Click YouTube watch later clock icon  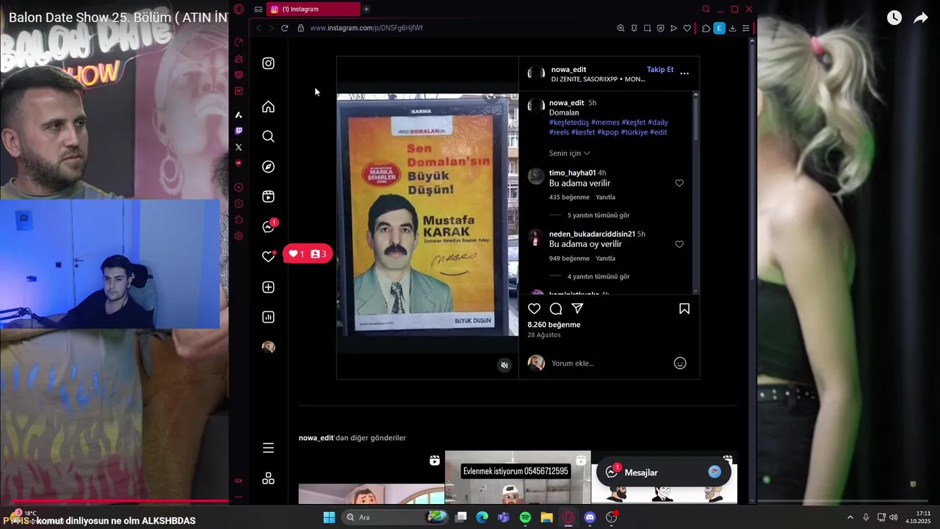coord(894,18)
